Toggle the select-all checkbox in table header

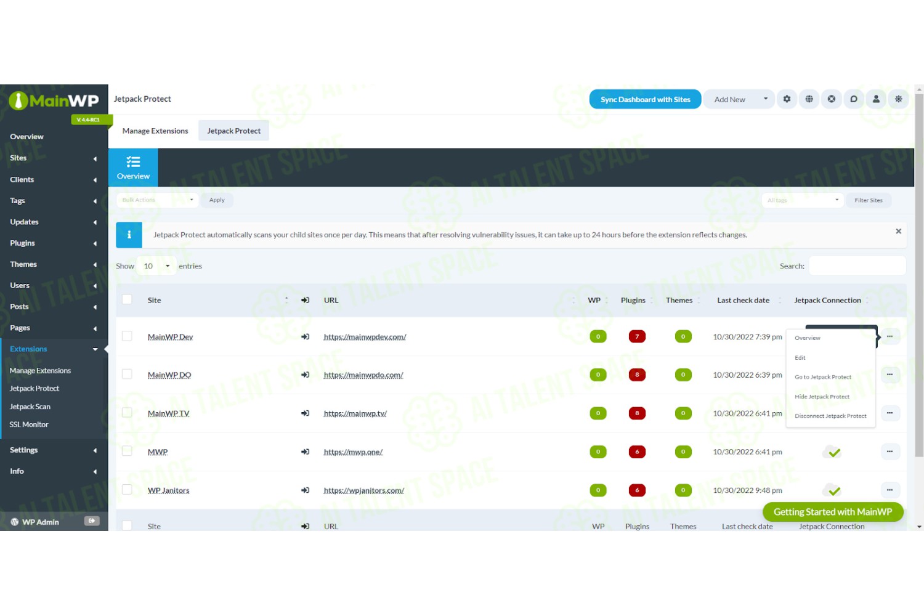[127, 299]
